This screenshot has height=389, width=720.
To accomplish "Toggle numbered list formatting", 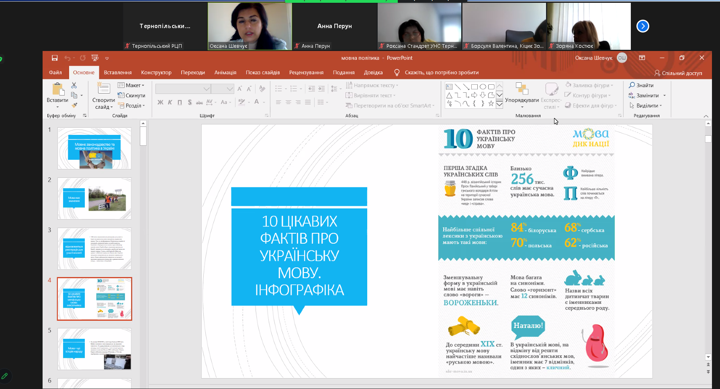I will point(294,89).
